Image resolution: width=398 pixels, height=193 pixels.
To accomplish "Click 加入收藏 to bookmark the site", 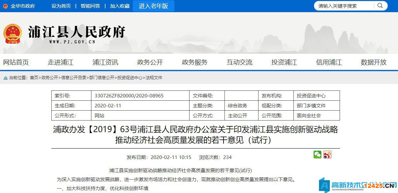I will tap(119, 5).
